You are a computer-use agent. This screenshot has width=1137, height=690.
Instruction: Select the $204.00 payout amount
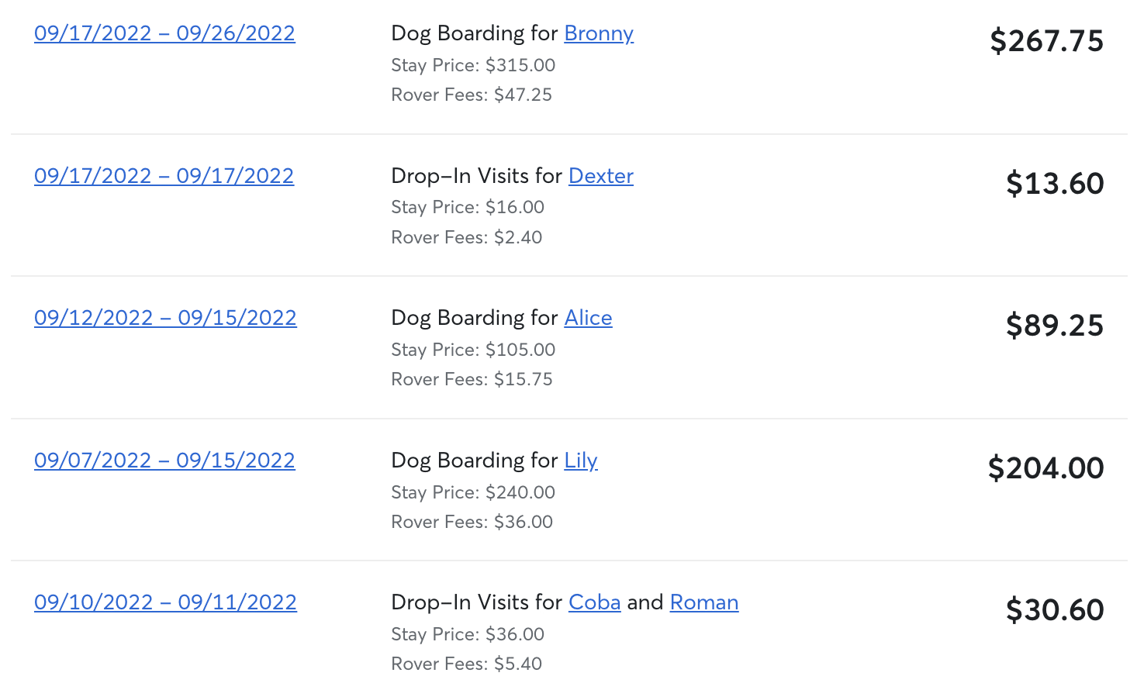click(1045, 468)
